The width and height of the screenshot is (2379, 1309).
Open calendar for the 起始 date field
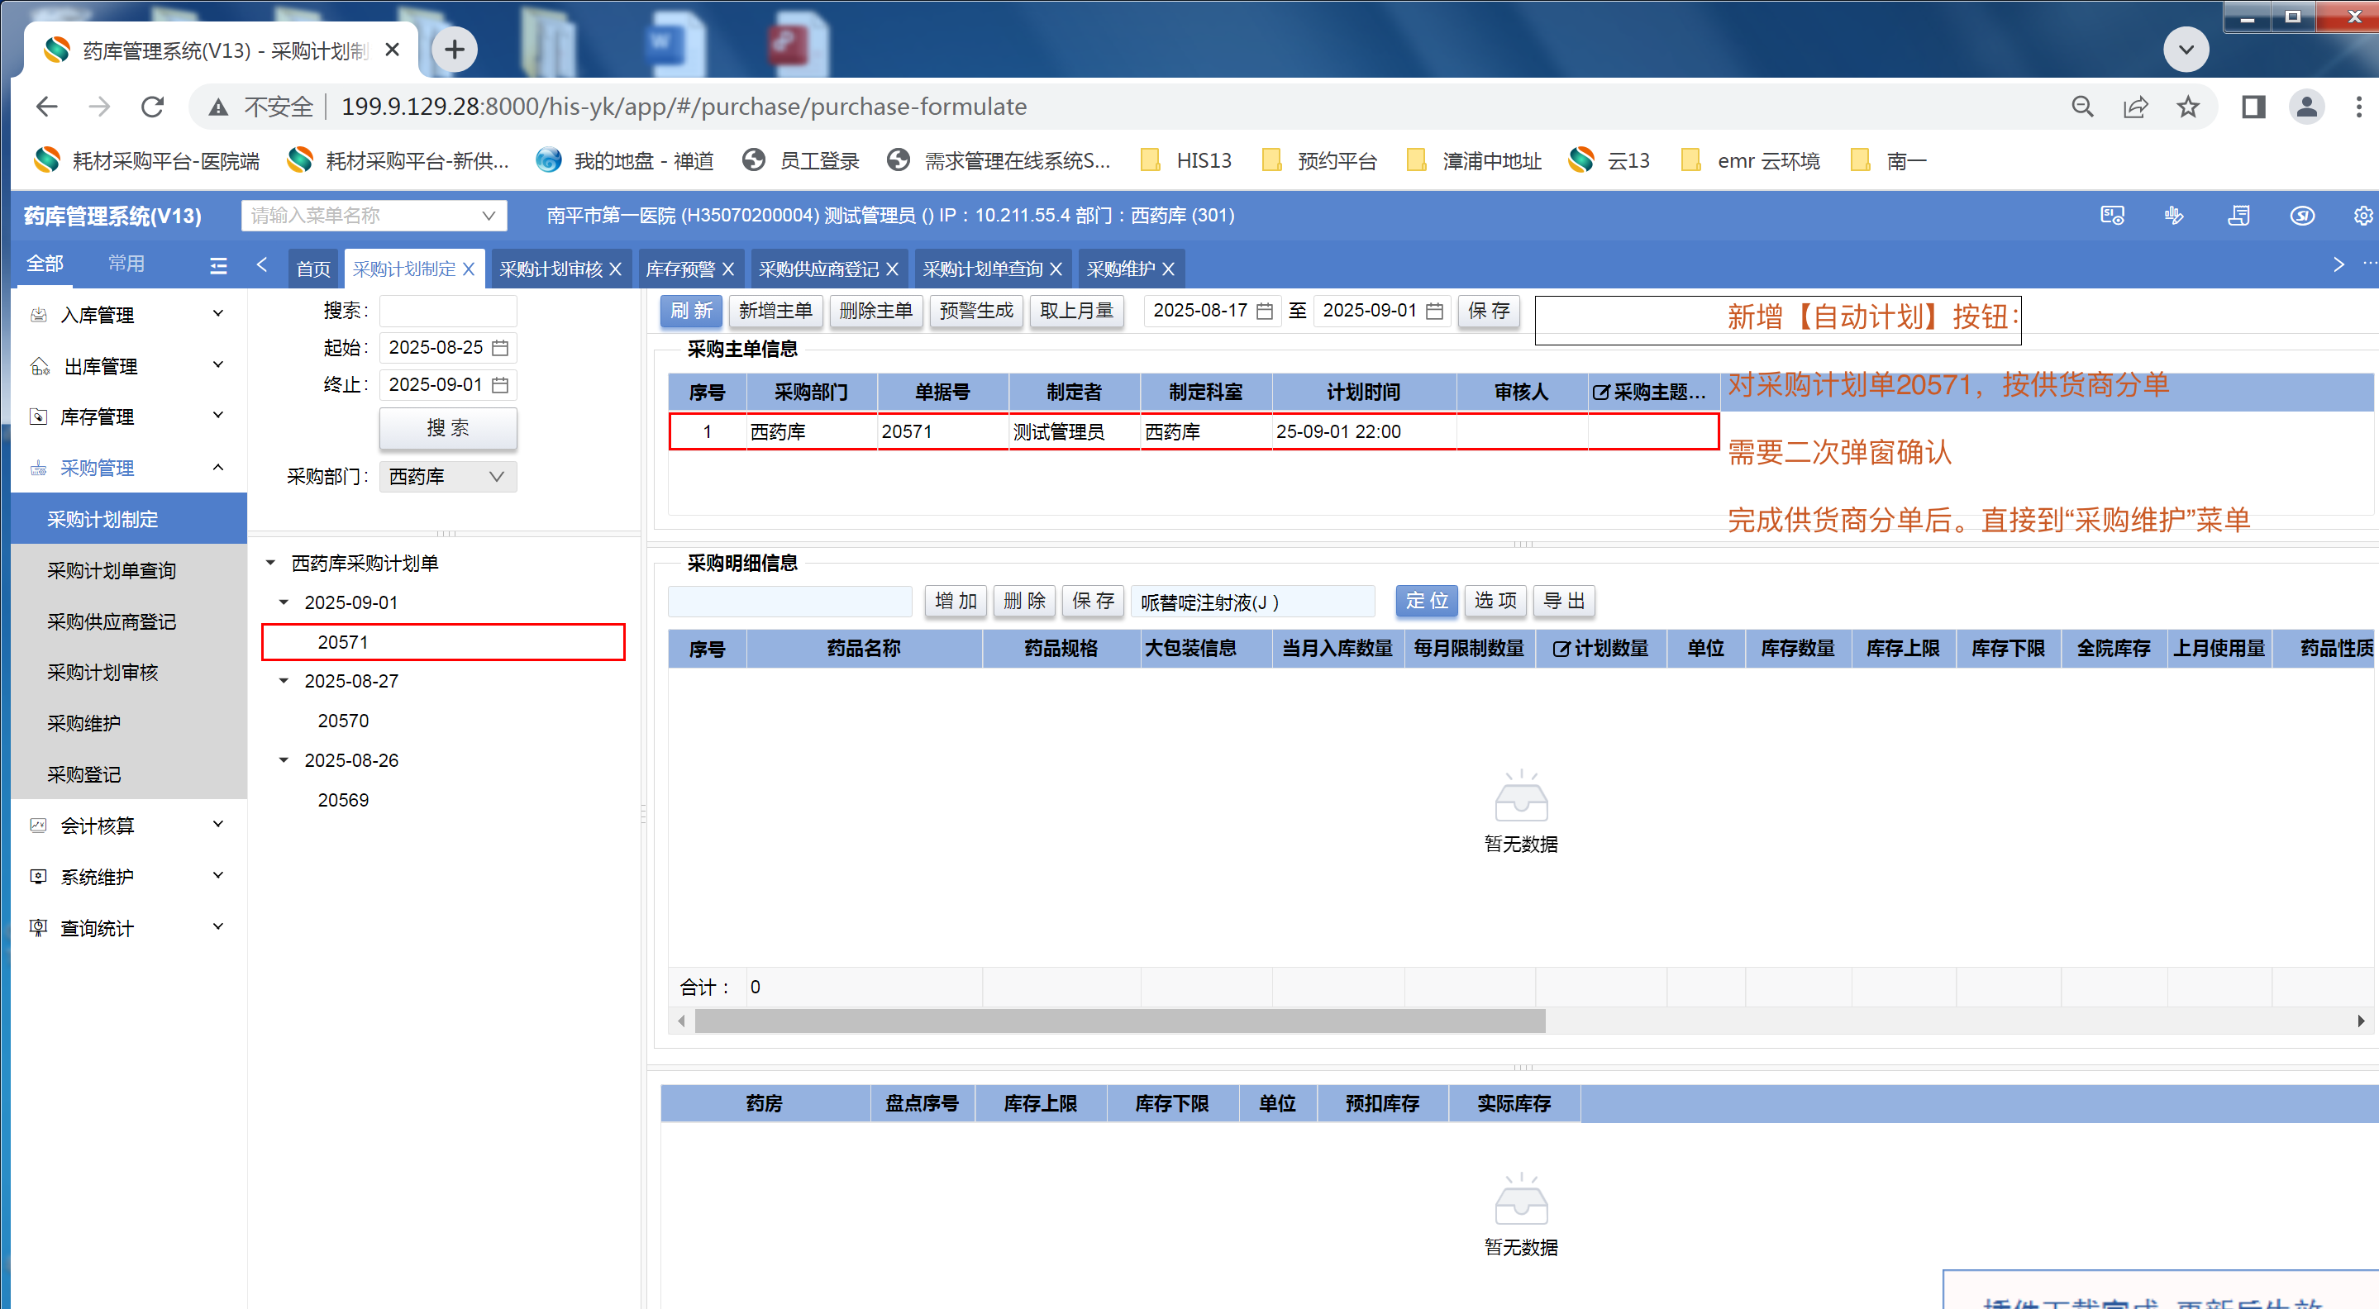point(499,348)
